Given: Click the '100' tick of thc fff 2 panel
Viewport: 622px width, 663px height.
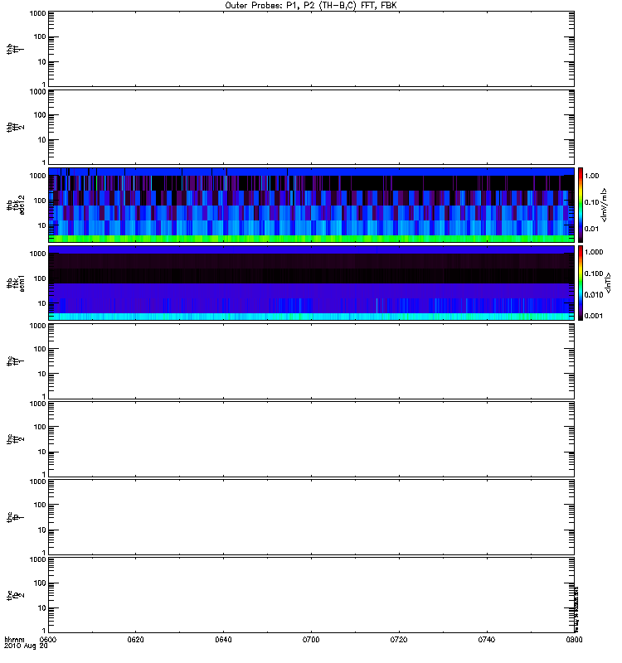Looking at the screenshot, I should click(40, 427).
